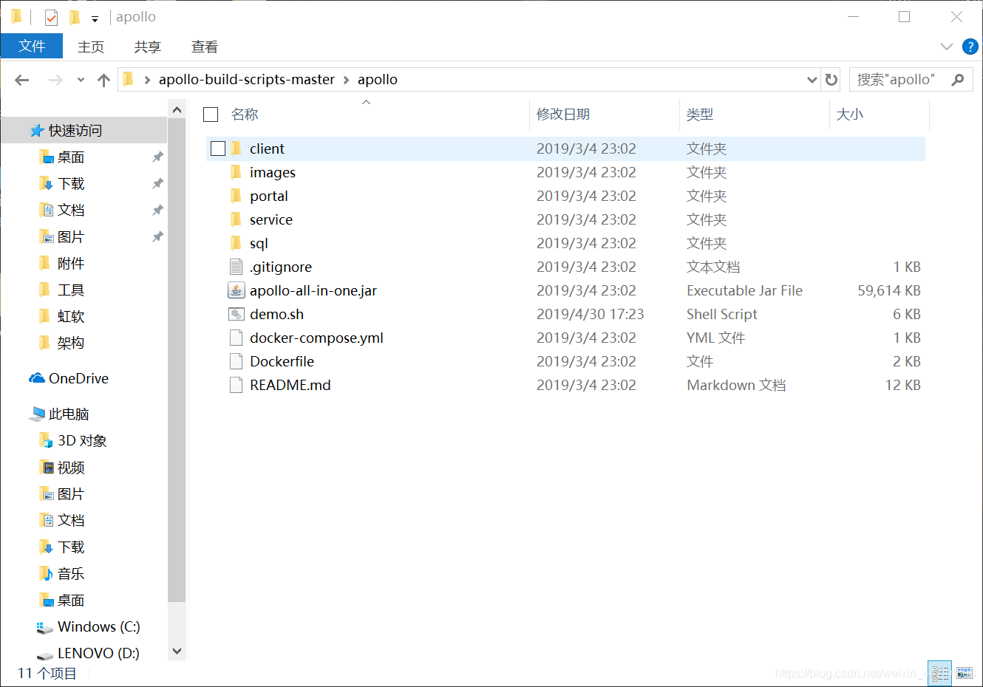Switch to the 查看 ribbon tab
The height and width of the screenshot is (687, 983).
click(x=205, y=47)
